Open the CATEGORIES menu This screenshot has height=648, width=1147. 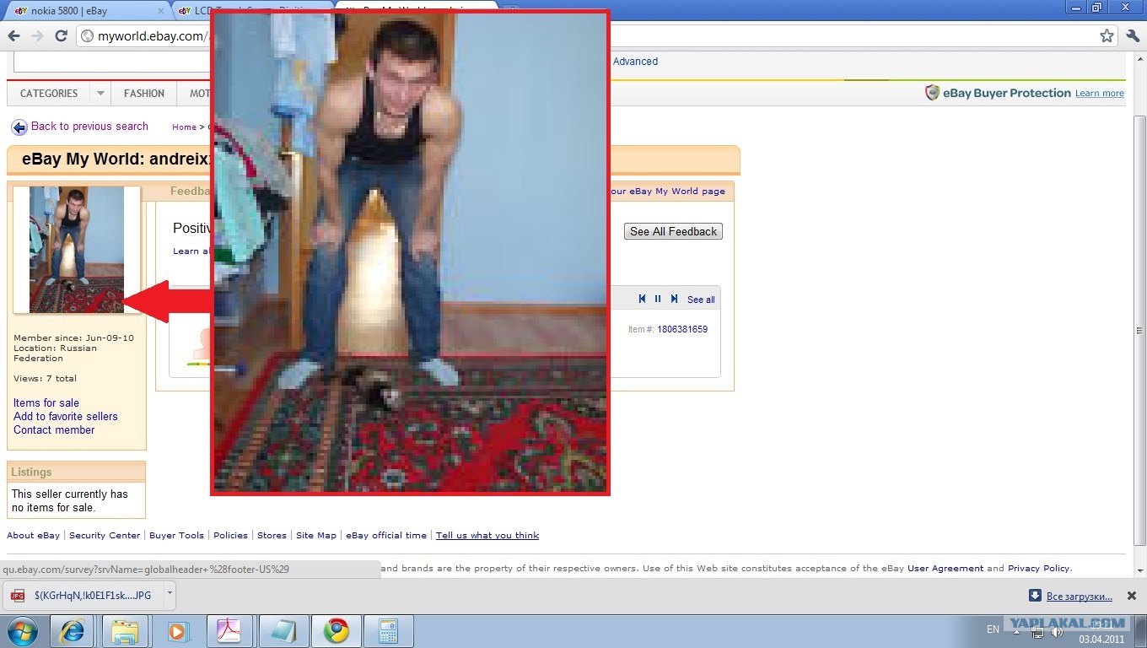click(49, 94)
